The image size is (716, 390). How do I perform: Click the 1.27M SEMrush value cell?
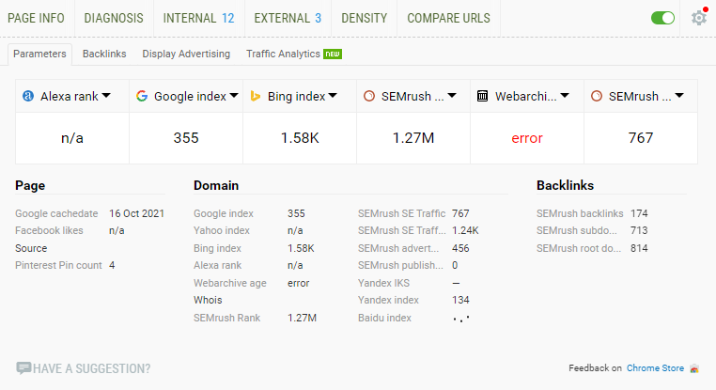[413, 138]
